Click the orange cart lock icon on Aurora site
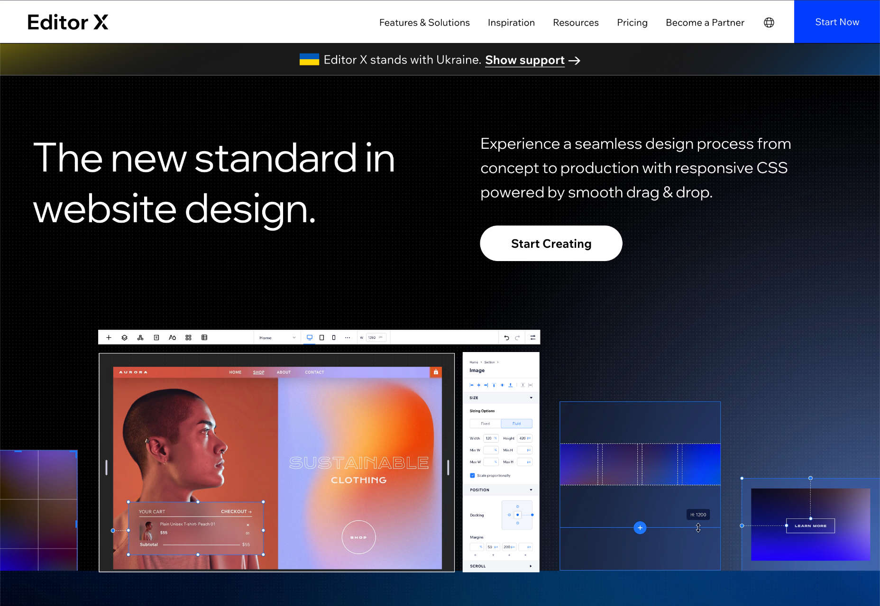The image size is (880, 606). click(436, 372)
